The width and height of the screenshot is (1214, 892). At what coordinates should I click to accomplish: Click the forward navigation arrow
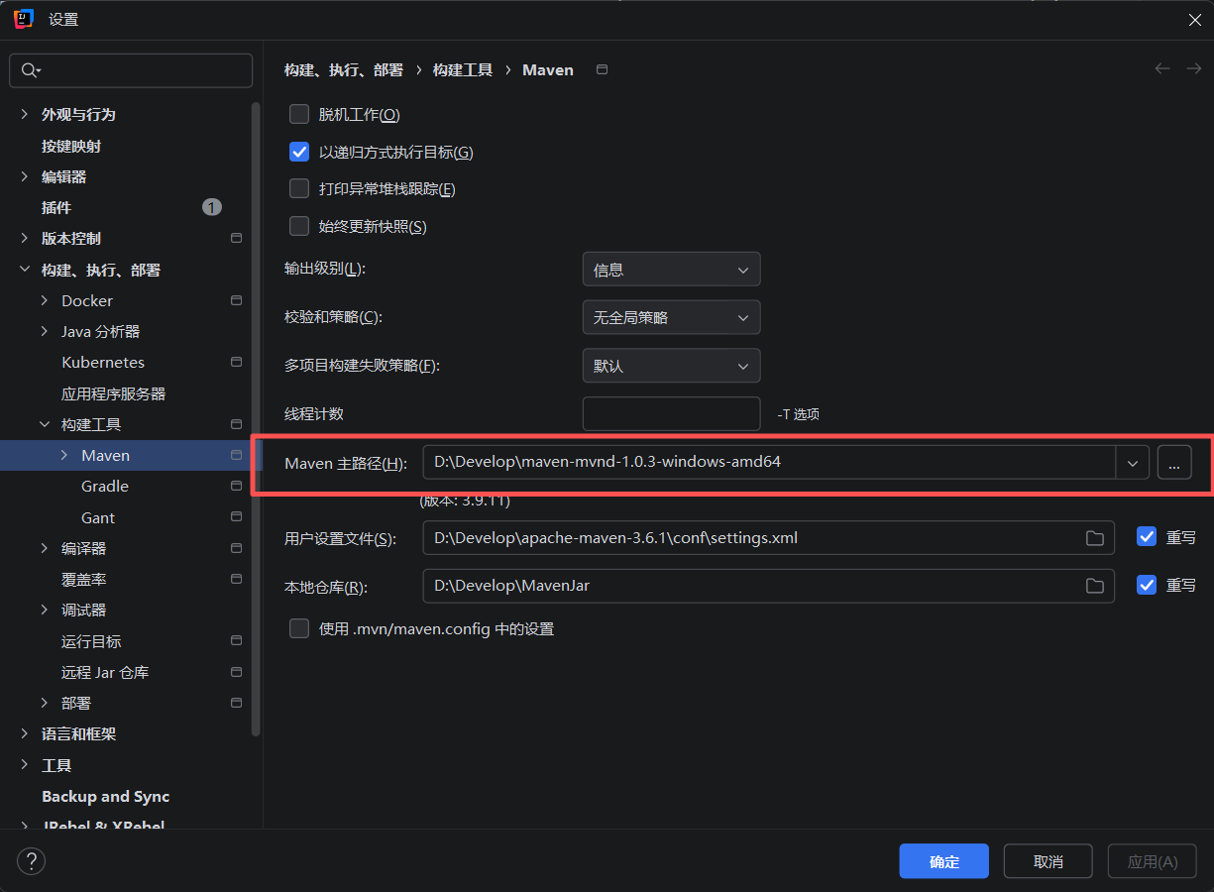1194,69
